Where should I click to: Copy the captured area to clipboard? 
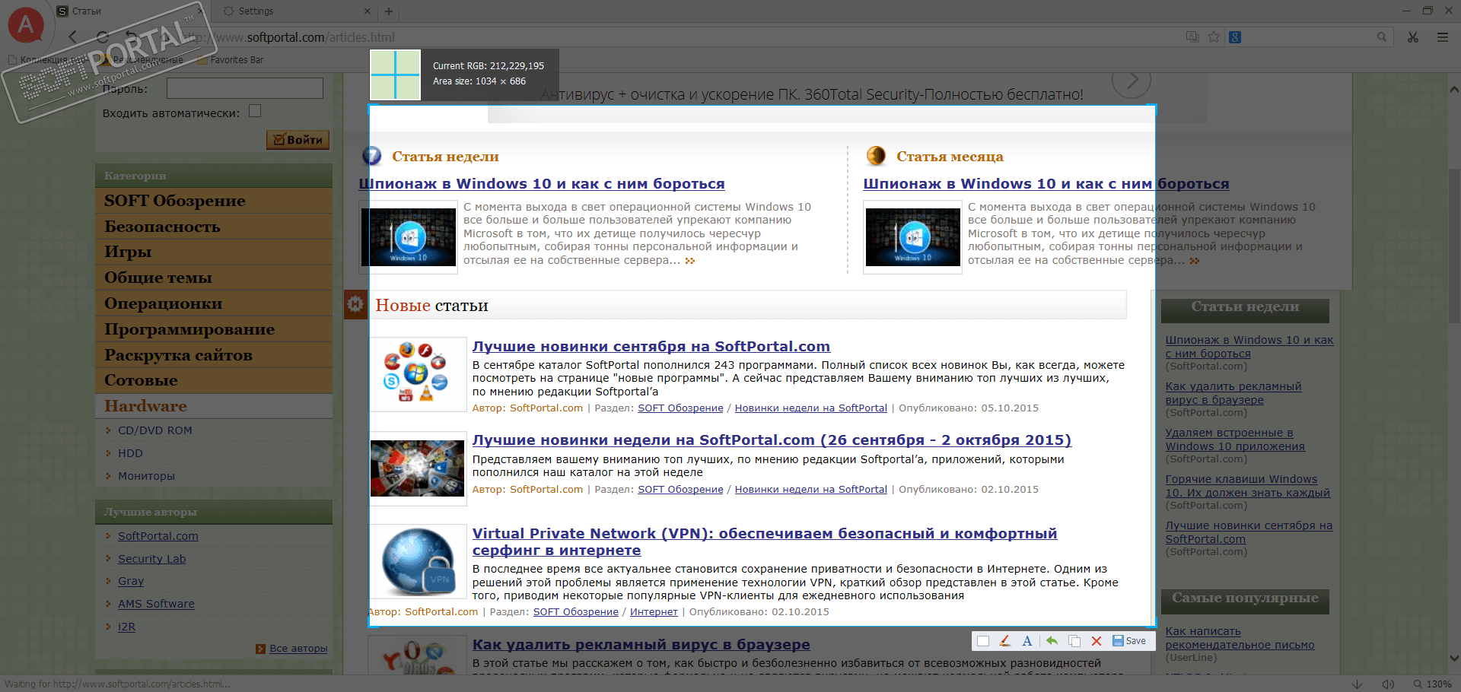pos(1074,641)
